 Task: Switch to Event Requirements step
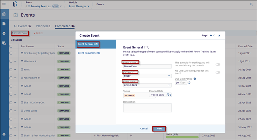click(89, 53)
